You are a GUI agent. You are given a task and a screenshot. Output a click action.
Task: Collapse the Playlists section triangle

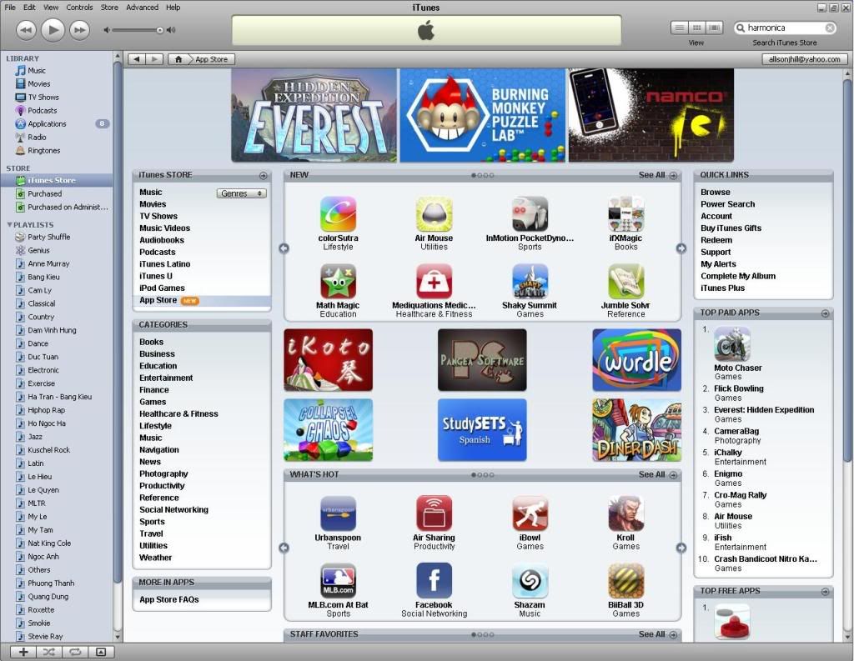[x=9, y=225]
